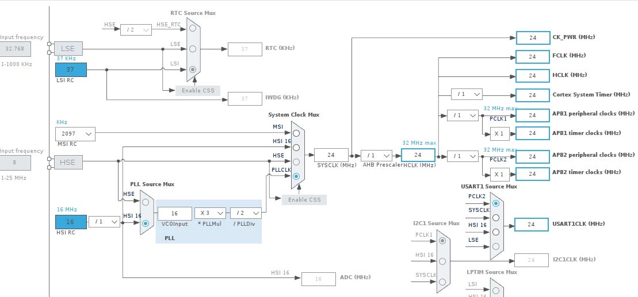Open the MSI RC 2097 frequency dropdown
The image size is (638, 297).
[x=75, y=134]
